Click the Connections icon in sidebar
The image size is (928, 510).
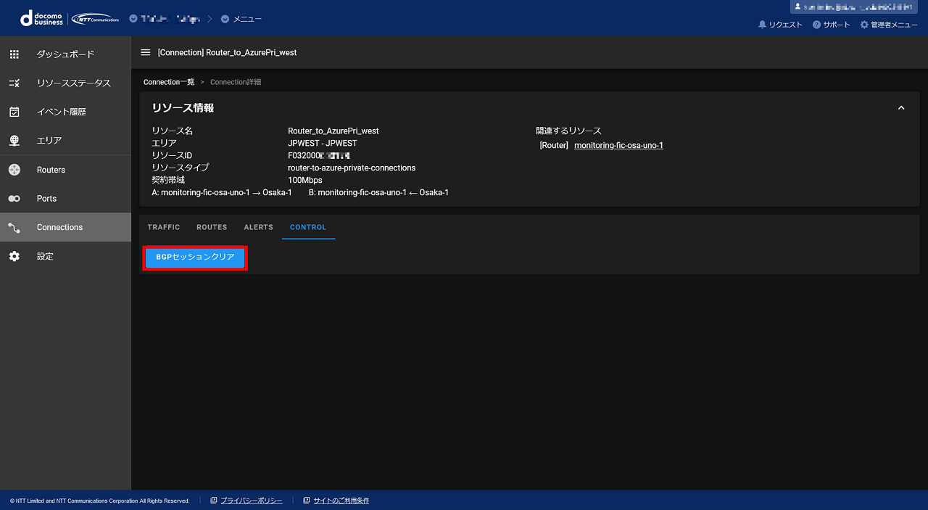pyautogui.click(x=14, y=228)
